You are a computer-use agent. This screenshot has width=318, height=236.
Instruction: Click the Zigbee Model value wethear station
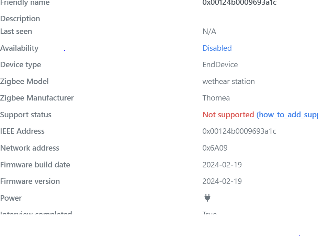point(229,81)
